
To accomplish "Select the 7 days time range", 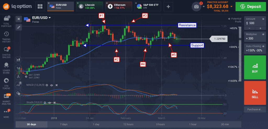I will point(64,124).
